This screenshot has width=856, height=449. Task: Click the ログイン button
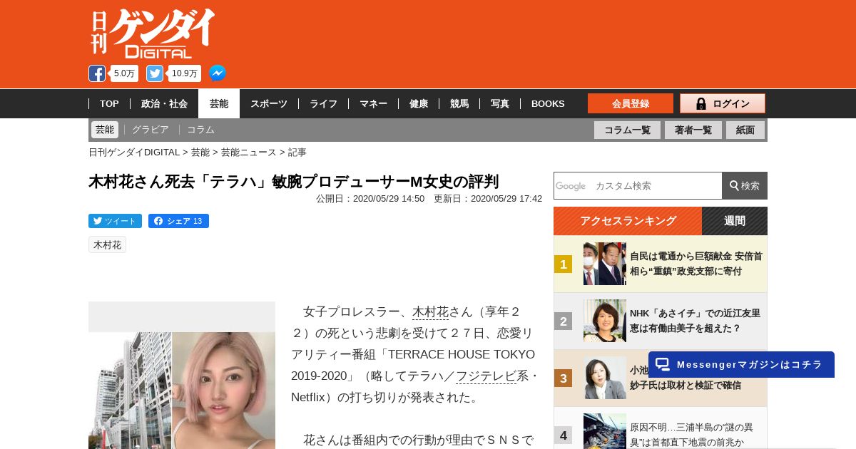coord(723,103)
